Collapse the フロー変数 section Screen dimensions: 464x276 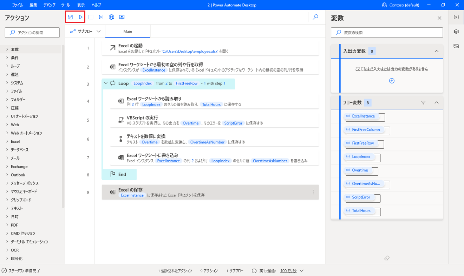pos(437,102)
